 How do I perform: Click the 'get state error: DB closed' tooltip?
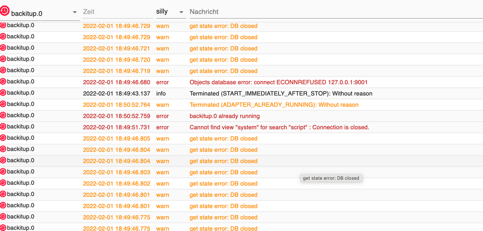331,178
